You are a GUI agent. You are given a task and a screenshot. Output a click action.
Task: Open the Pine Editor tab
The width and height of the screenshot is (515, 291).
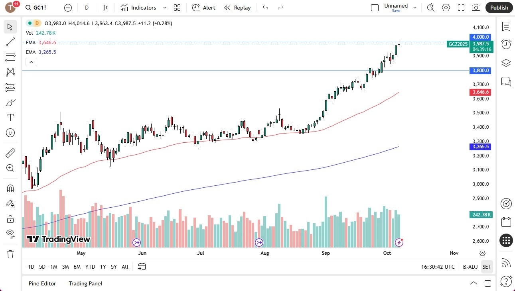coord(42,283)
